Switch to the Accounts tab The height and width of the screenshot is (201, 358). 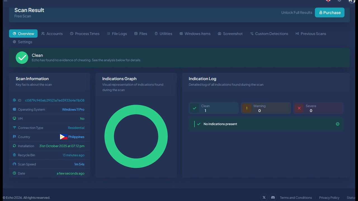point(52,33)
